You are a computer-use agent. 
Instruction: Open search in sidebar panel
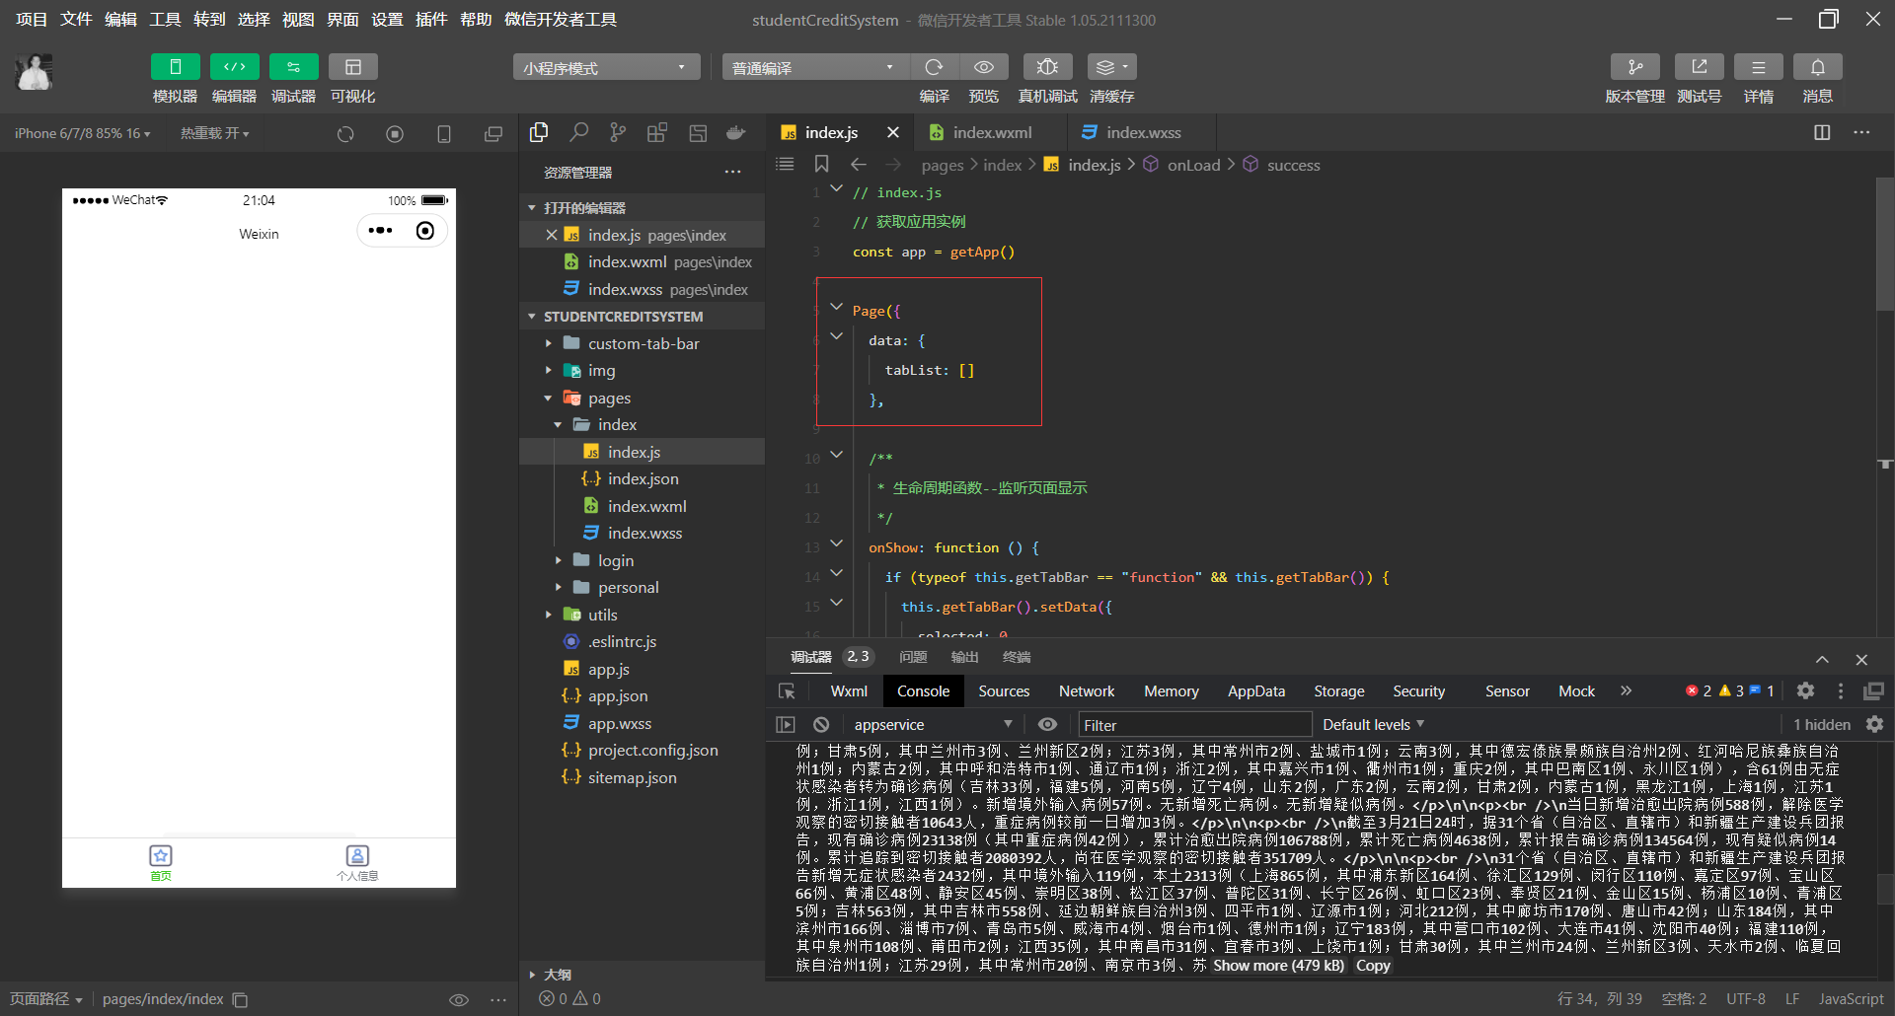tap(579, 132)
